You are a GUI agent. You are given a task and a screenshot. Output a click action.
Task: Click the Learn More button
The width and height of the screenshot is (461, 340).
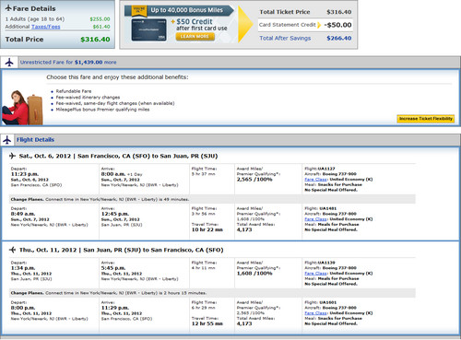click(x=195, y=37)
